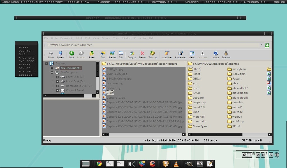Click the green Go arrow beside address bar
Screen dimensions: 287x168
pyautogui.click(x=267, y=45)
